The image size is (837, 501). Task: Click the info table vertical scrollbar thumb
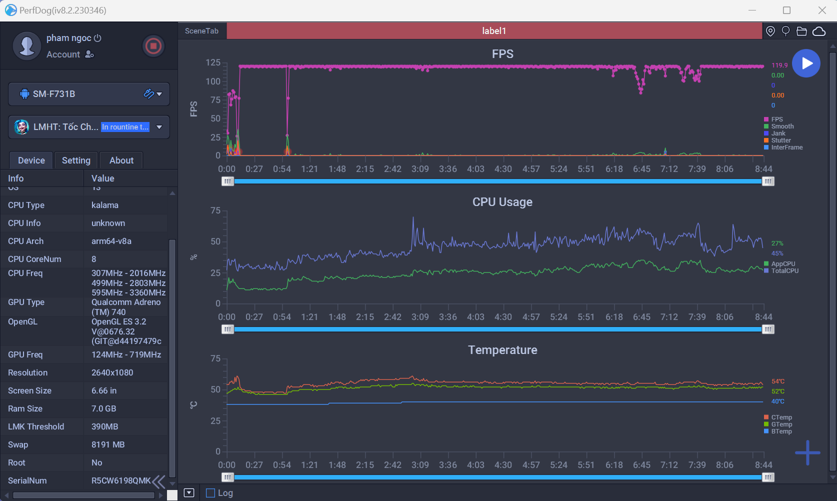[172, 358]
